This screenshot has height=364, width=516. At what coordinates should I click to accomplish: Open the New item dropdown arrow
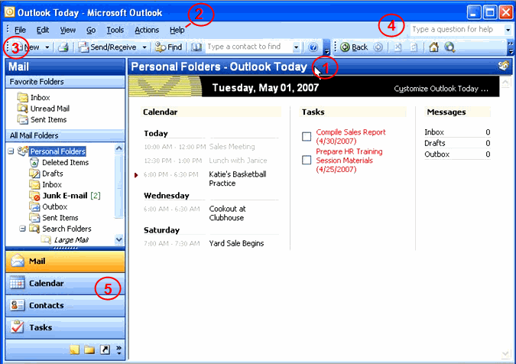tap(48, 47)
